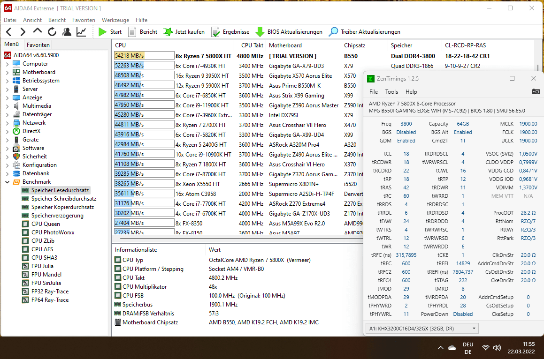Start the benchmark with the green Start button

[110, 32]
